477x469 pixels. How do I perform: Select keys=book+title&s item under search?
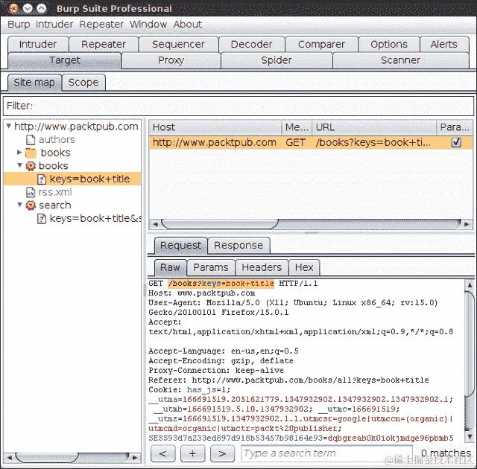[95, 219]
